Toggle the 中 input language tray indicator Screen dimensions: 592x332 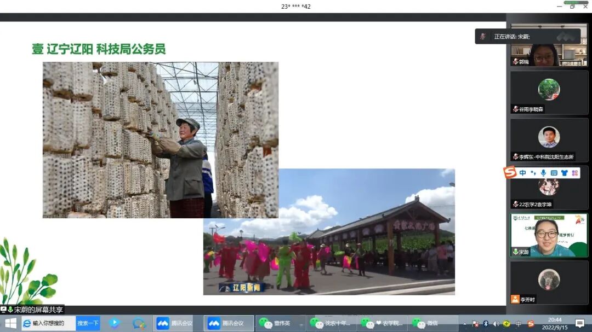tap(519, 324)
